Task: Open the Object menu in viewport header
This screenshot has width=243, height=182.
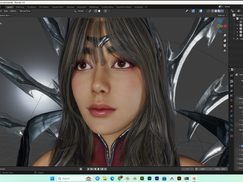Action: (13, 11)
